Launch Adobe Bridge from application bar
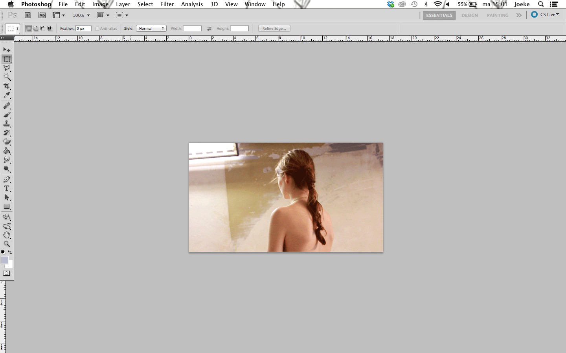Image resolution: width=566 pixels, height=353 pixels. coord(28,15)
